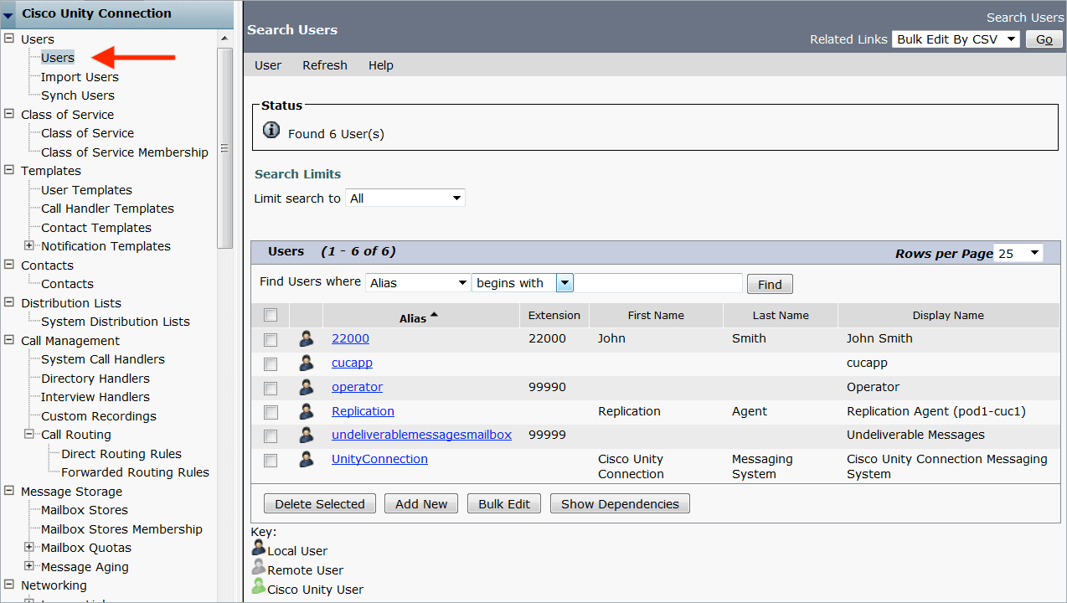Viewport: 1067px width, 603px height.
Task: Open the operator user link
Action: (x=357, y=387)
